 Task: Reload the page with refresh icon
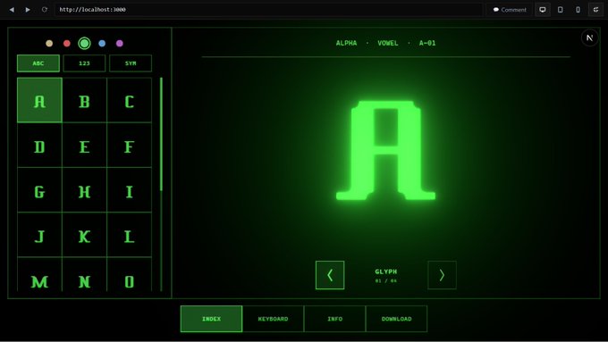(44, 10)
